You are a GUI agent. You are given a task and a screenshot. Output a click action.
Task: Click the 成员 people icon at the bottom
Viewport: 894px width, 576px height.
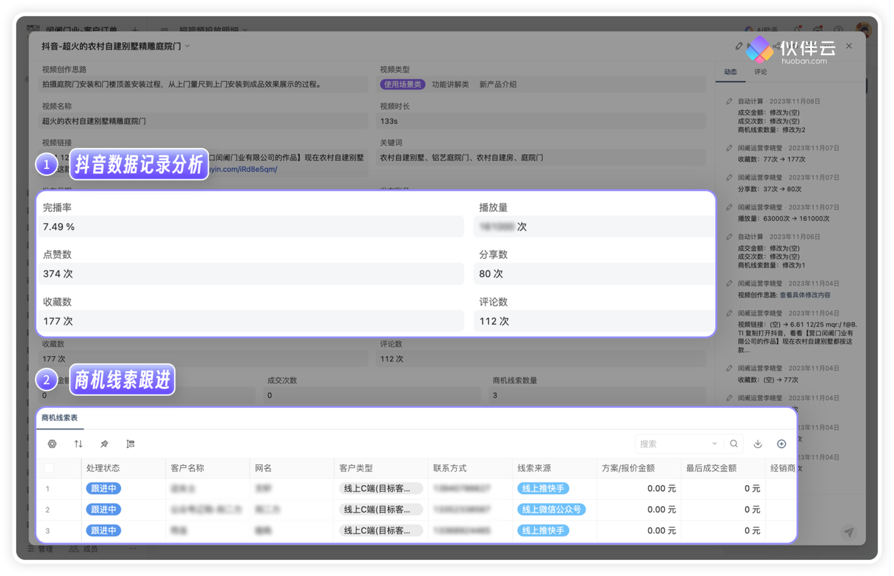pyautogui.click(x=74, y=549)
